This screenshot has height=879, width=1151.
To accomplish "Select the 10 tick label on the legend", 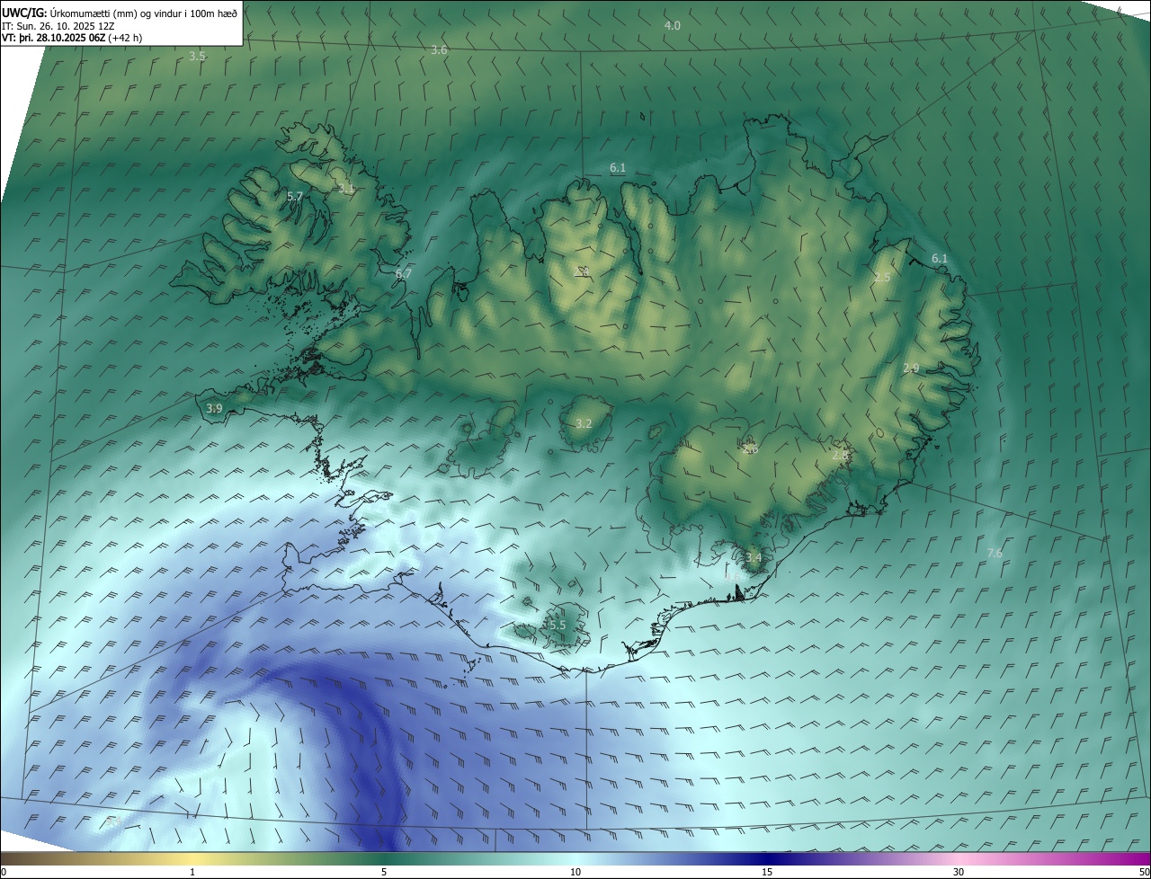I will [575, 872].
